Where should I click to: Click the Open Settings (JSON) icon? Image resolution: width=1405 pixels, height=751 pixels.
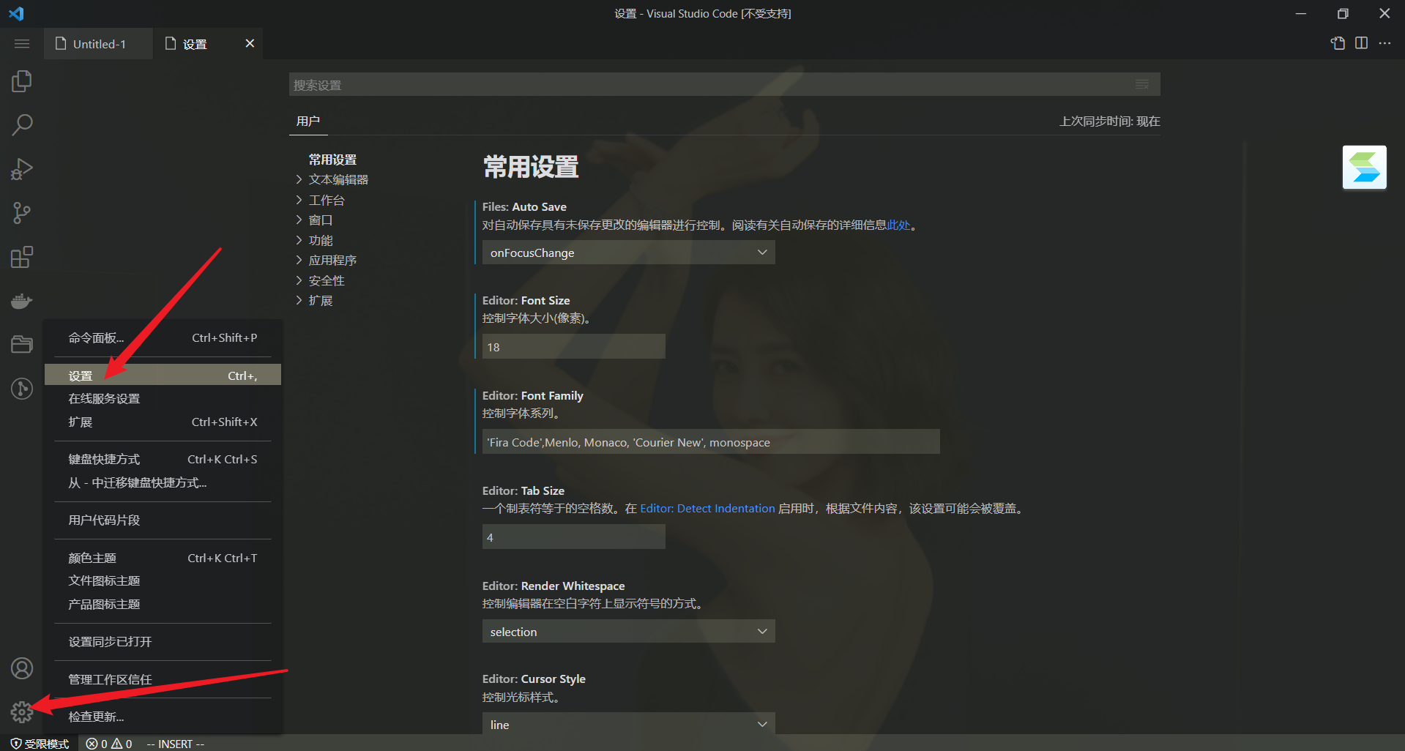click(x=1338, y=43)
